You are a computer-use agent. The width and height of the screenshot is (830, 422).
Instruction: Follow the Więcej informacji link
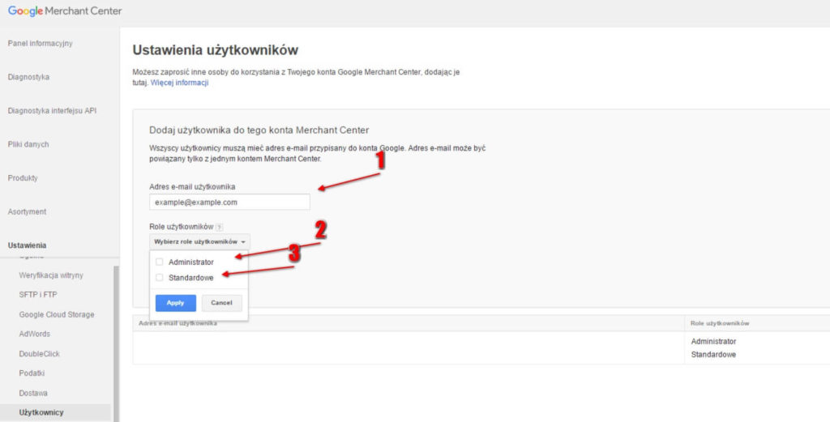pos(180,83)
